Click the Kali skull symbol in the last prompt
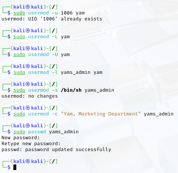This screenshot has width=178, height=173. [x=28, y=161]
